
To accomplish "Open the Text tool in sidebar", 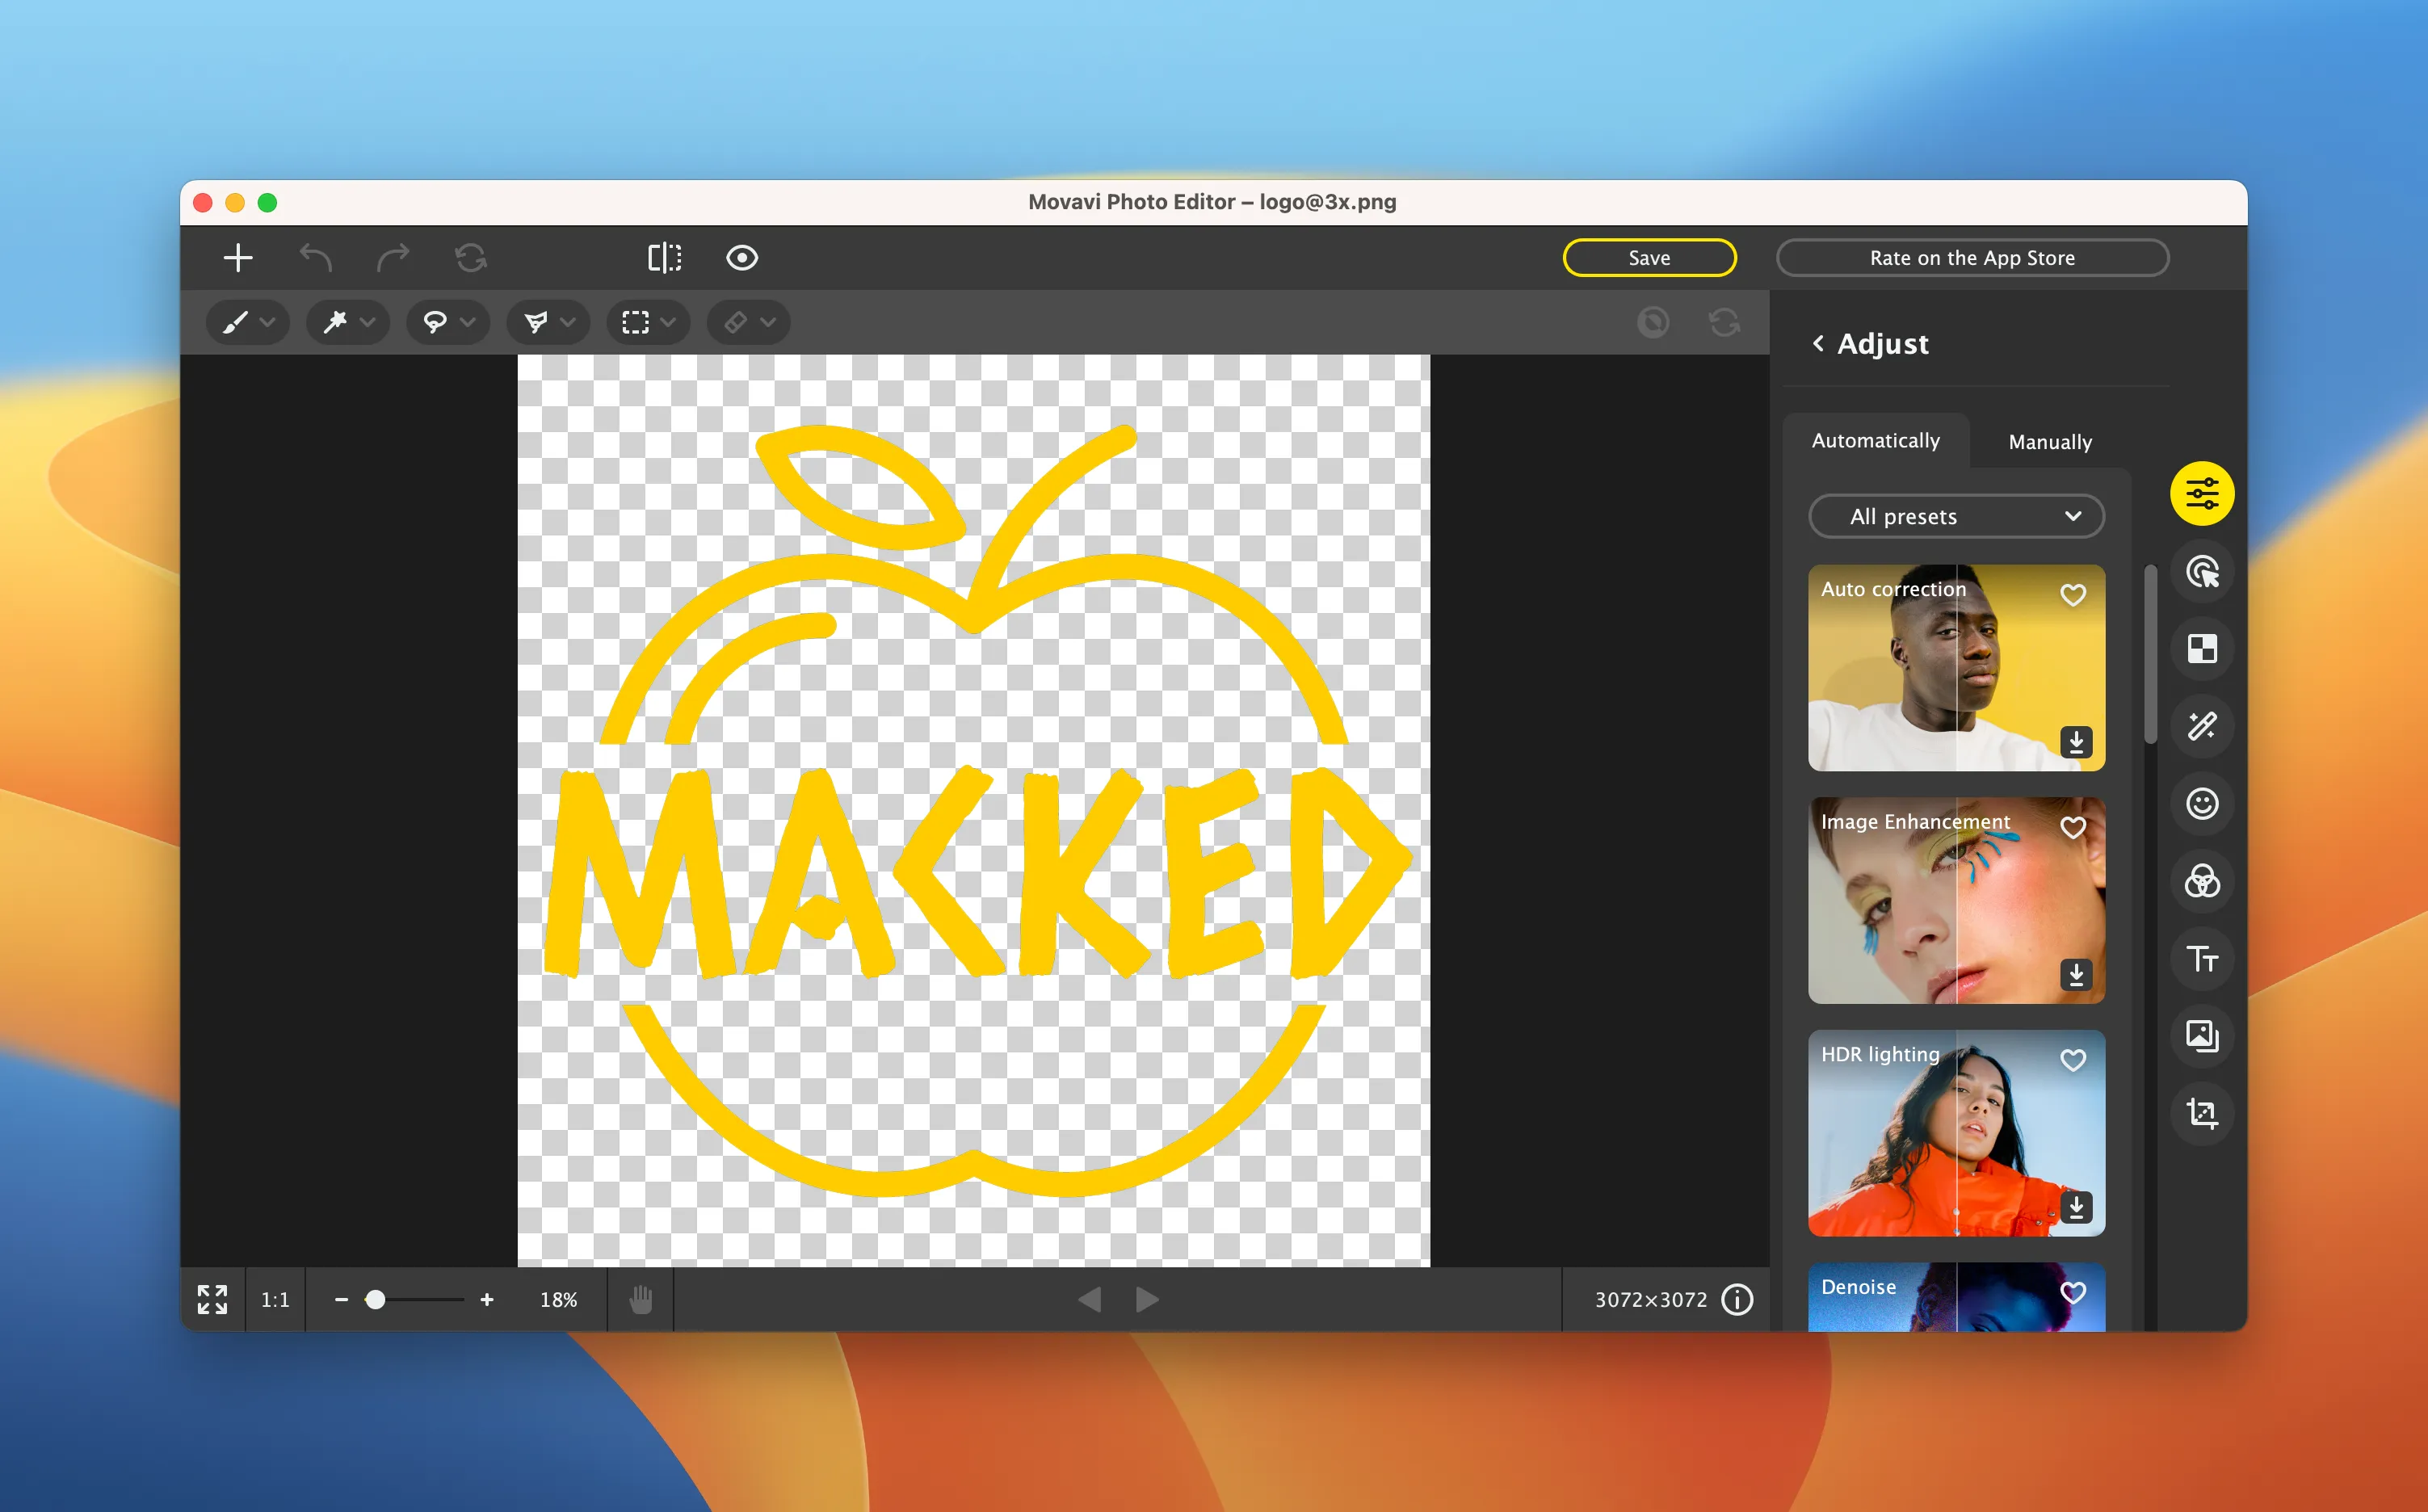I will 2202,959.
